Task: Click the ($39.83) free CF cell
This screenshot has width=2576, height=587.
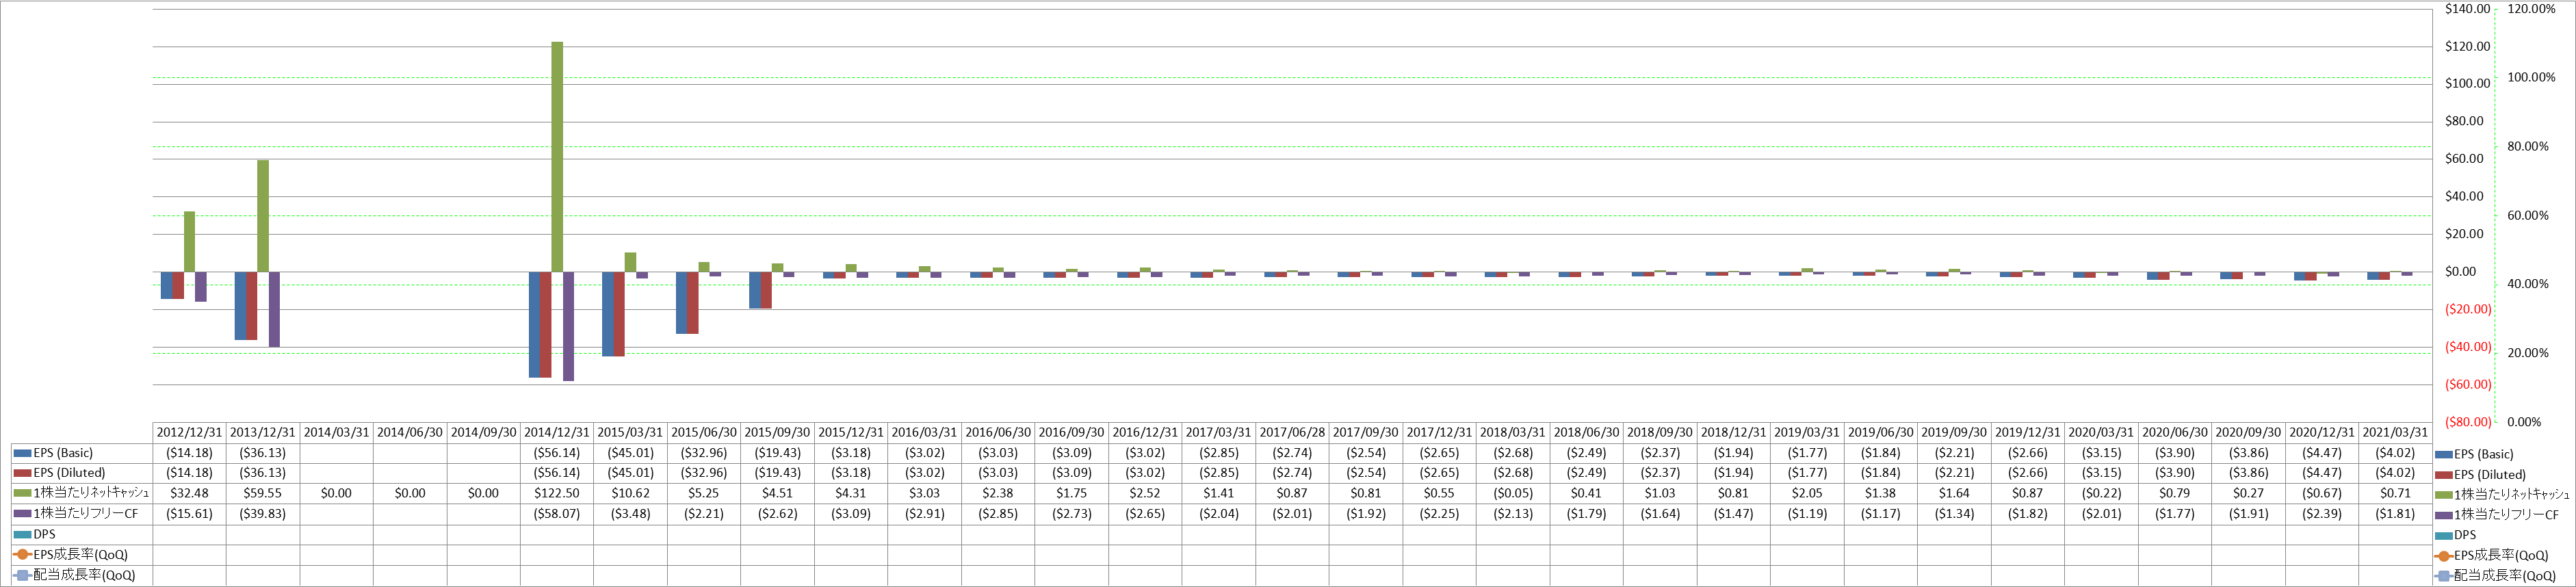Action: tap(263, 513)
